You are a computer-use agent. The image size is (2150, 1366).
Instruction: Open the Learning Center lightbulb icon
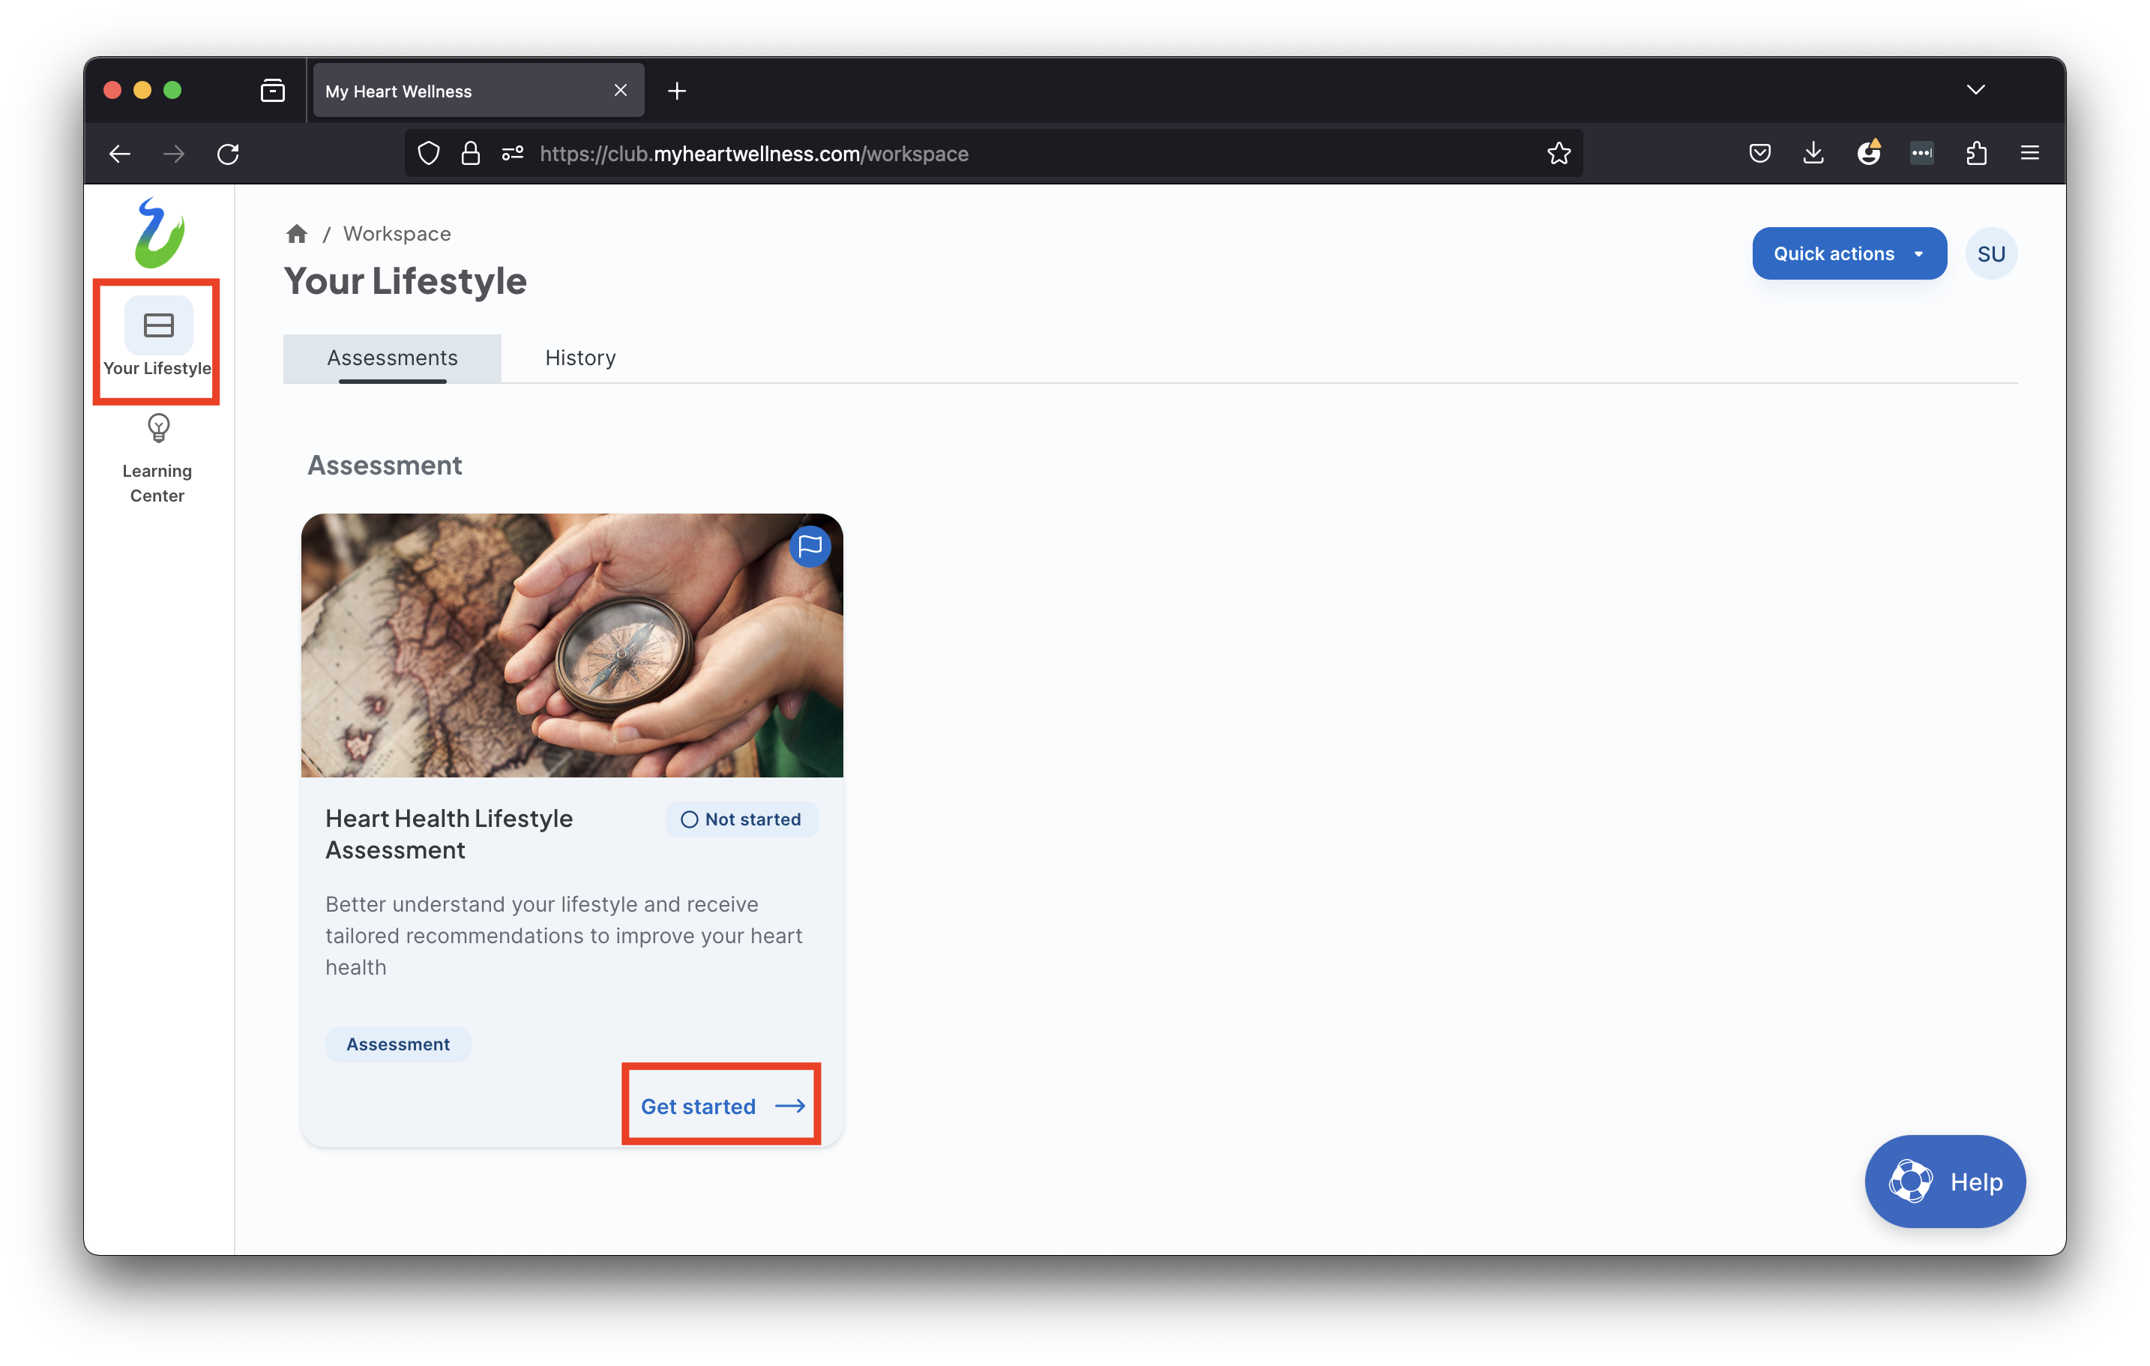pyautogui.click(x=158, y=430)
